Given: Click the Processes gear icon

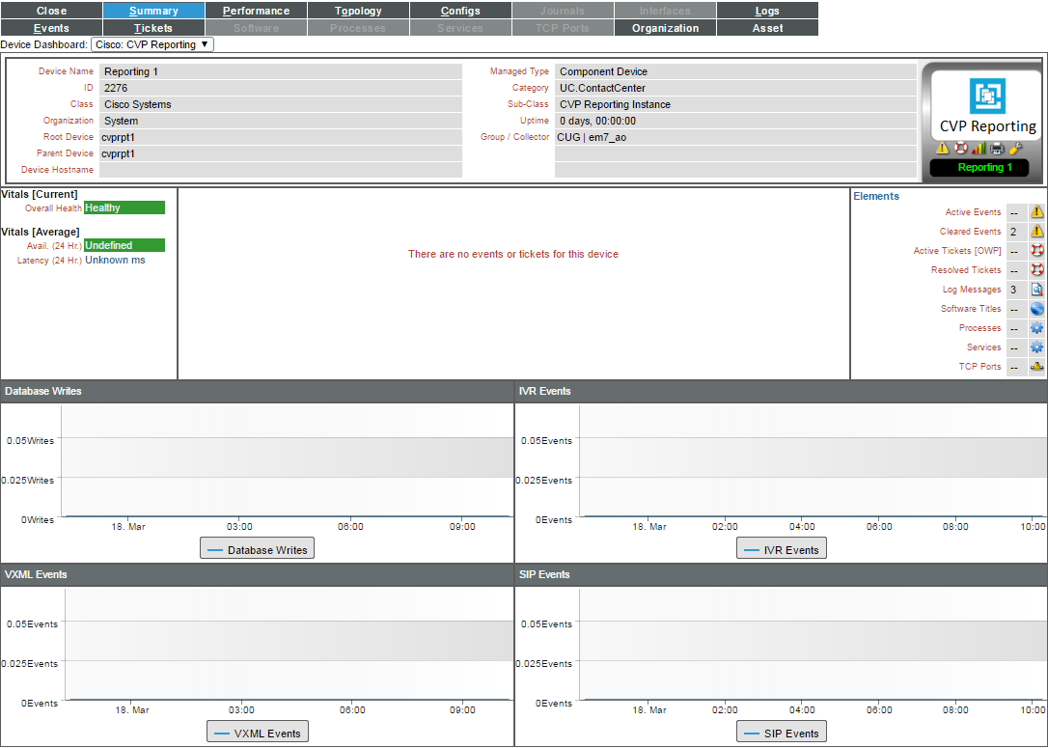Looking at the screenshot, I should tap(1036, 328).
